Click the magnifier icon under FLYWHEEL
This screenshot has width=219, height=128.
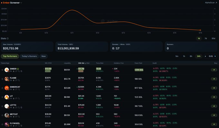tap(19, 126)
